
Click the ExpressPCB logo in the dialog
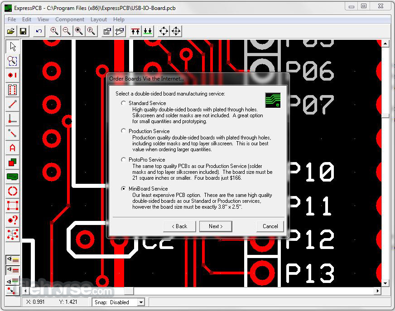point(273,100)
